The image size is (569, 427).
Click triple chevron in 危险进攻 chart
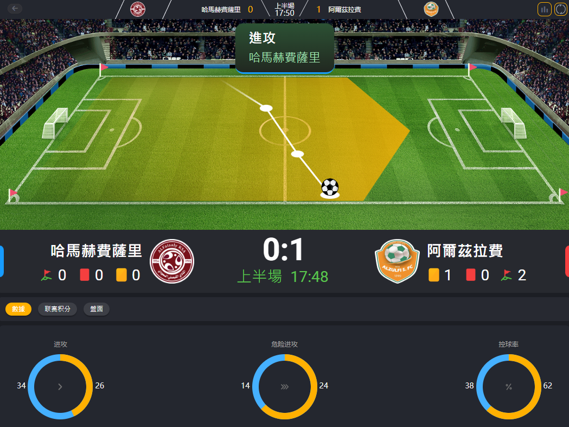click(x=284, y=387)
